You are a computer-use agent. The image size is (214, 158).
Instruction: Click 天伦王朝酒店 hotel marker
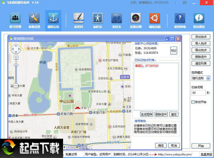[126, 69]
